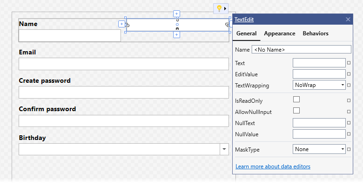Click the property marker next to Text

pos(349,63)
